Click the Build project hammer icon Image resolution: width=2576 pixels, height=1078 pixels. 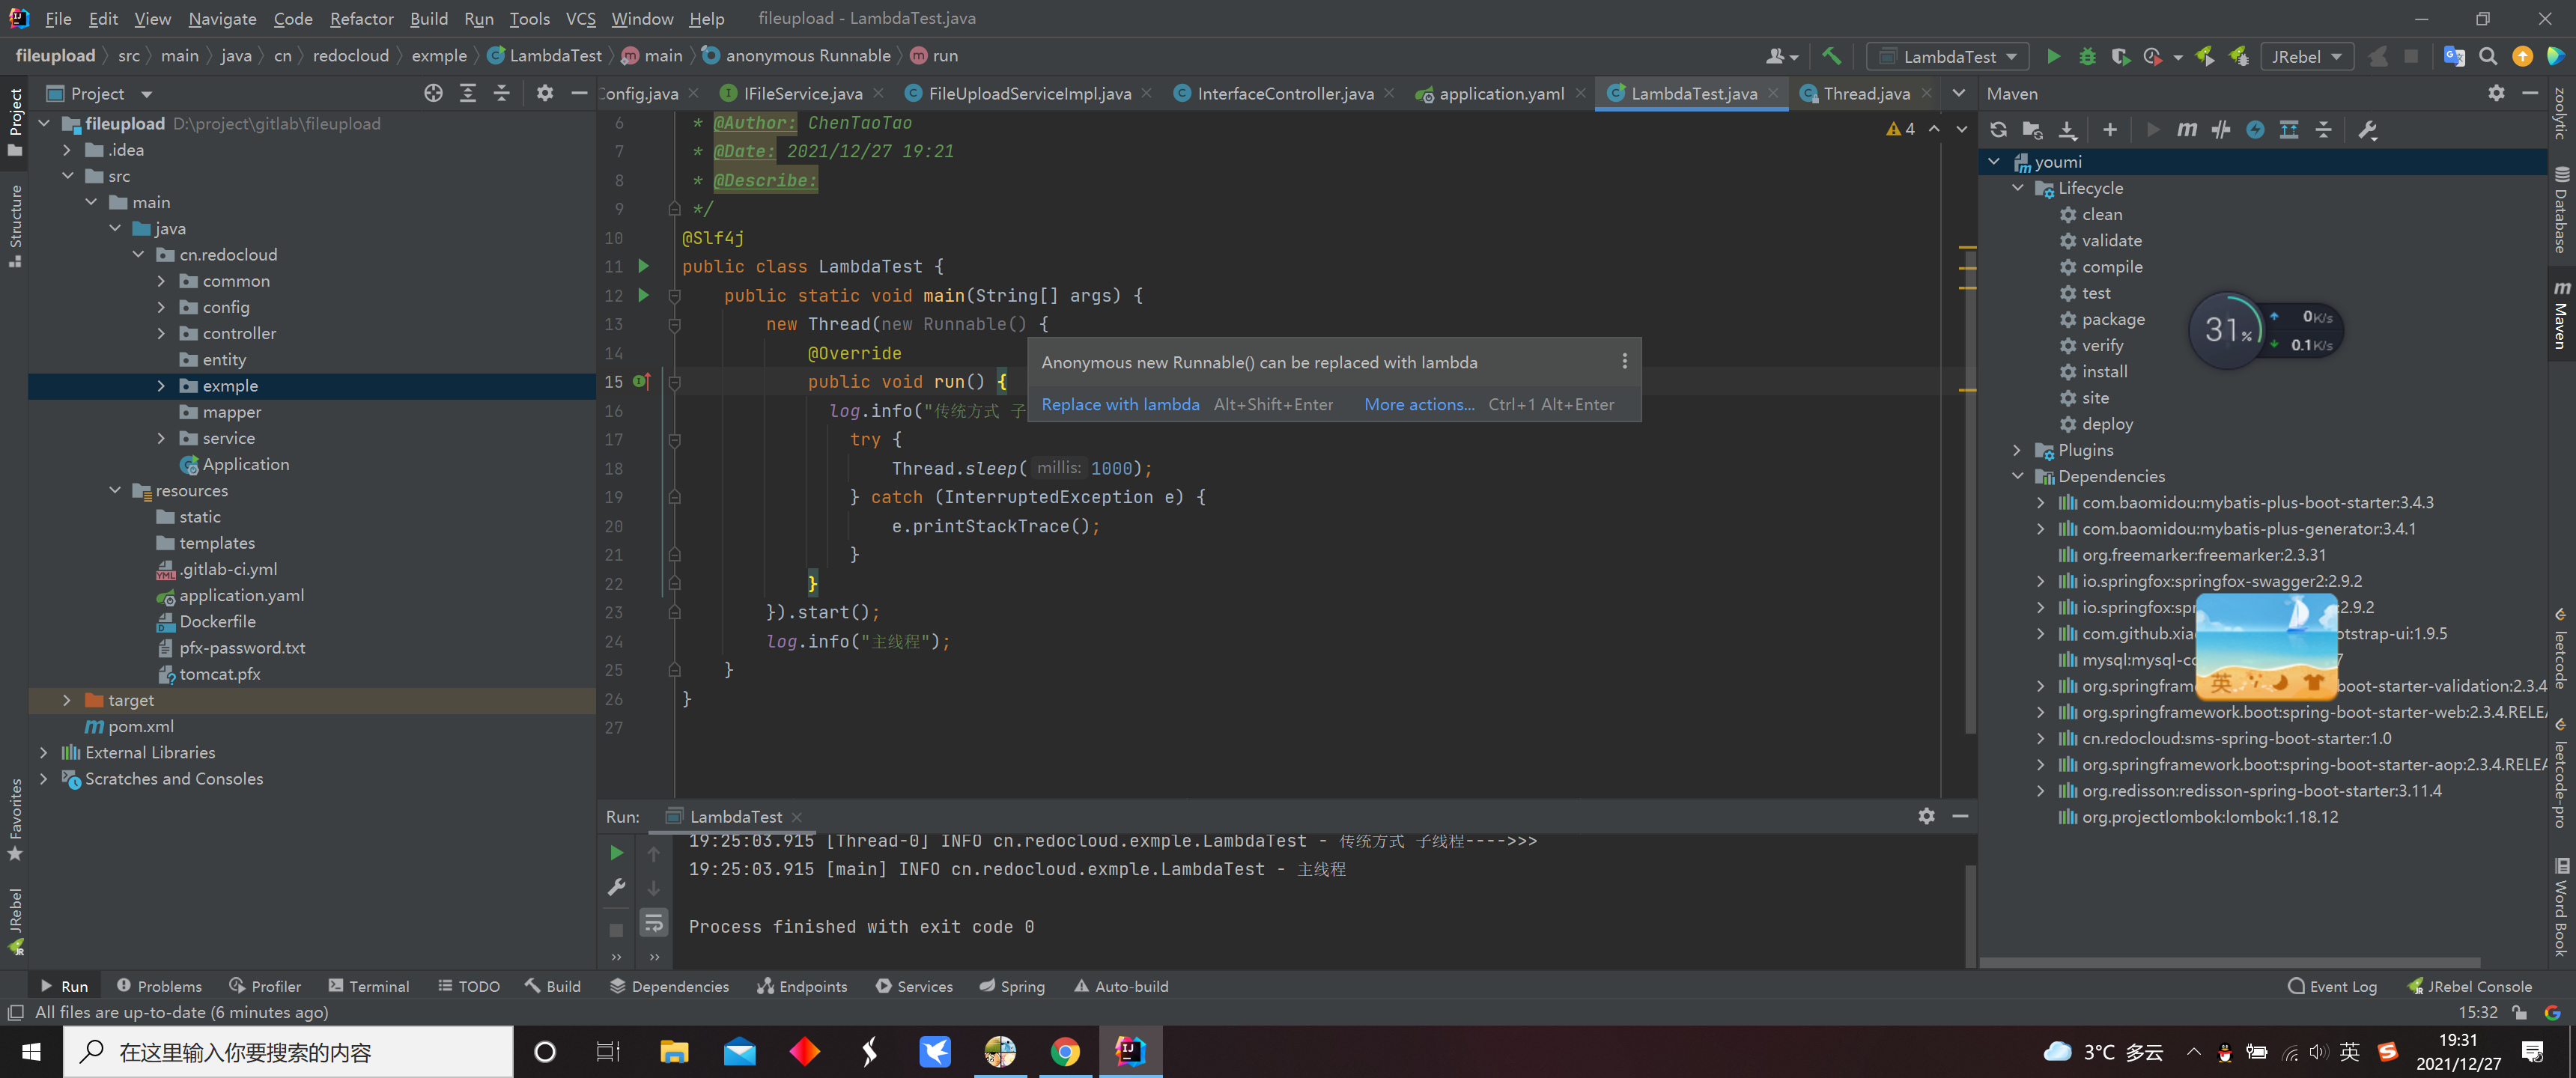click(x=1831, y=57)
